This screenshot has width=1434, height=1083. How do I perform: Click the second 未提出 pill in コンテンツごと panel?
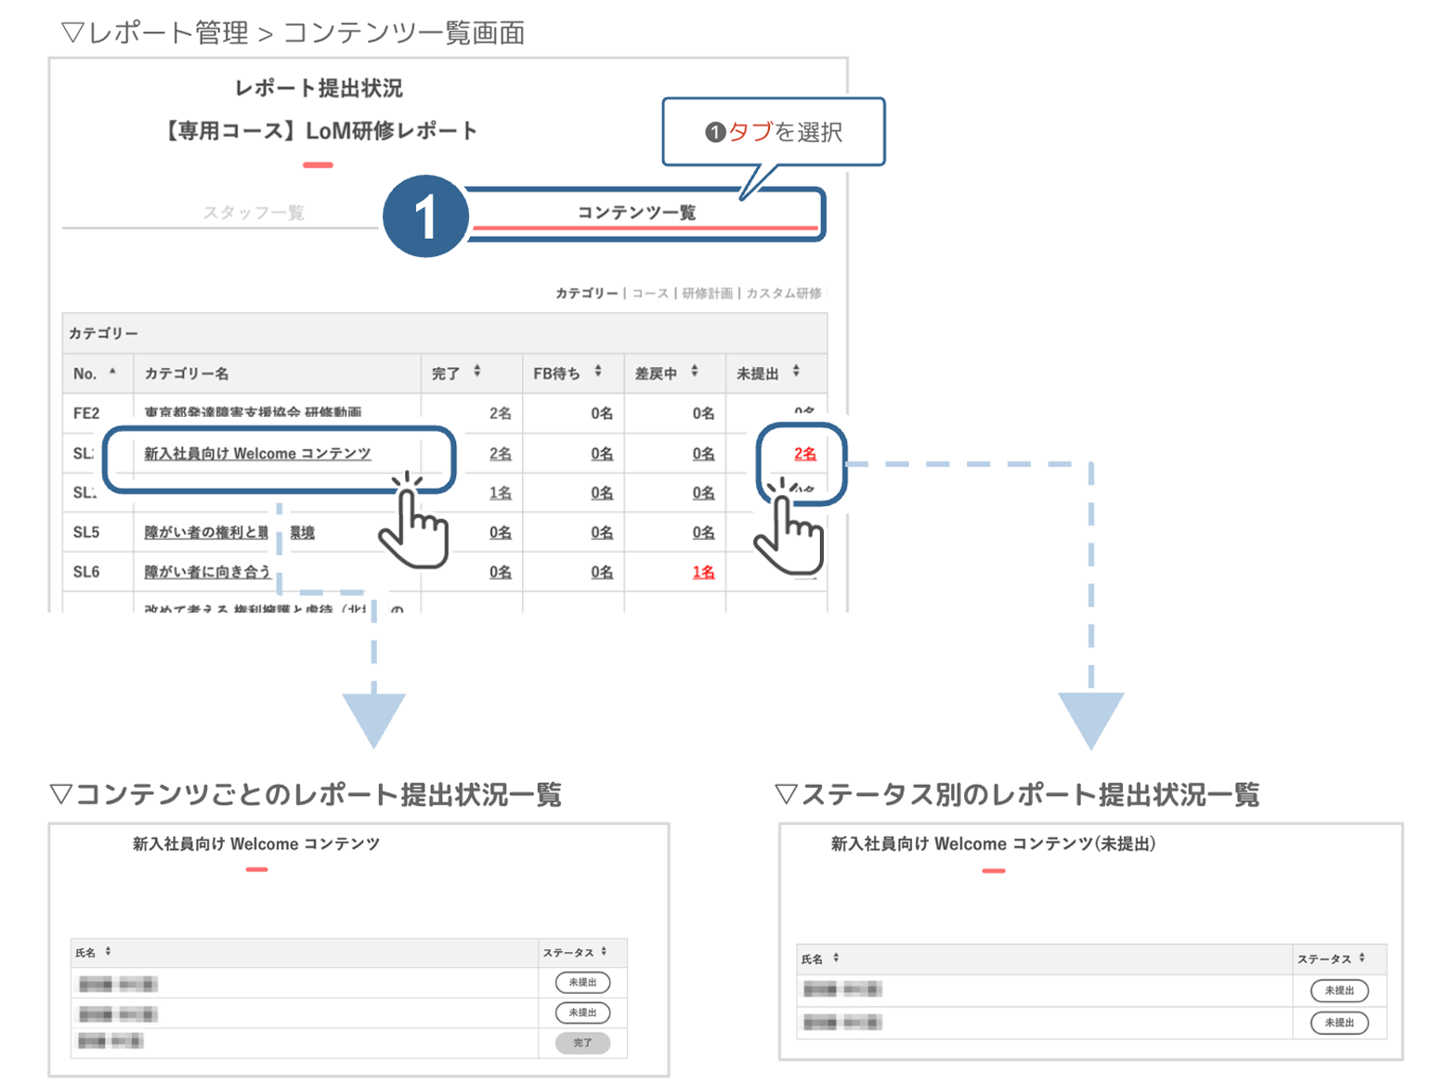pos(582,1012)
